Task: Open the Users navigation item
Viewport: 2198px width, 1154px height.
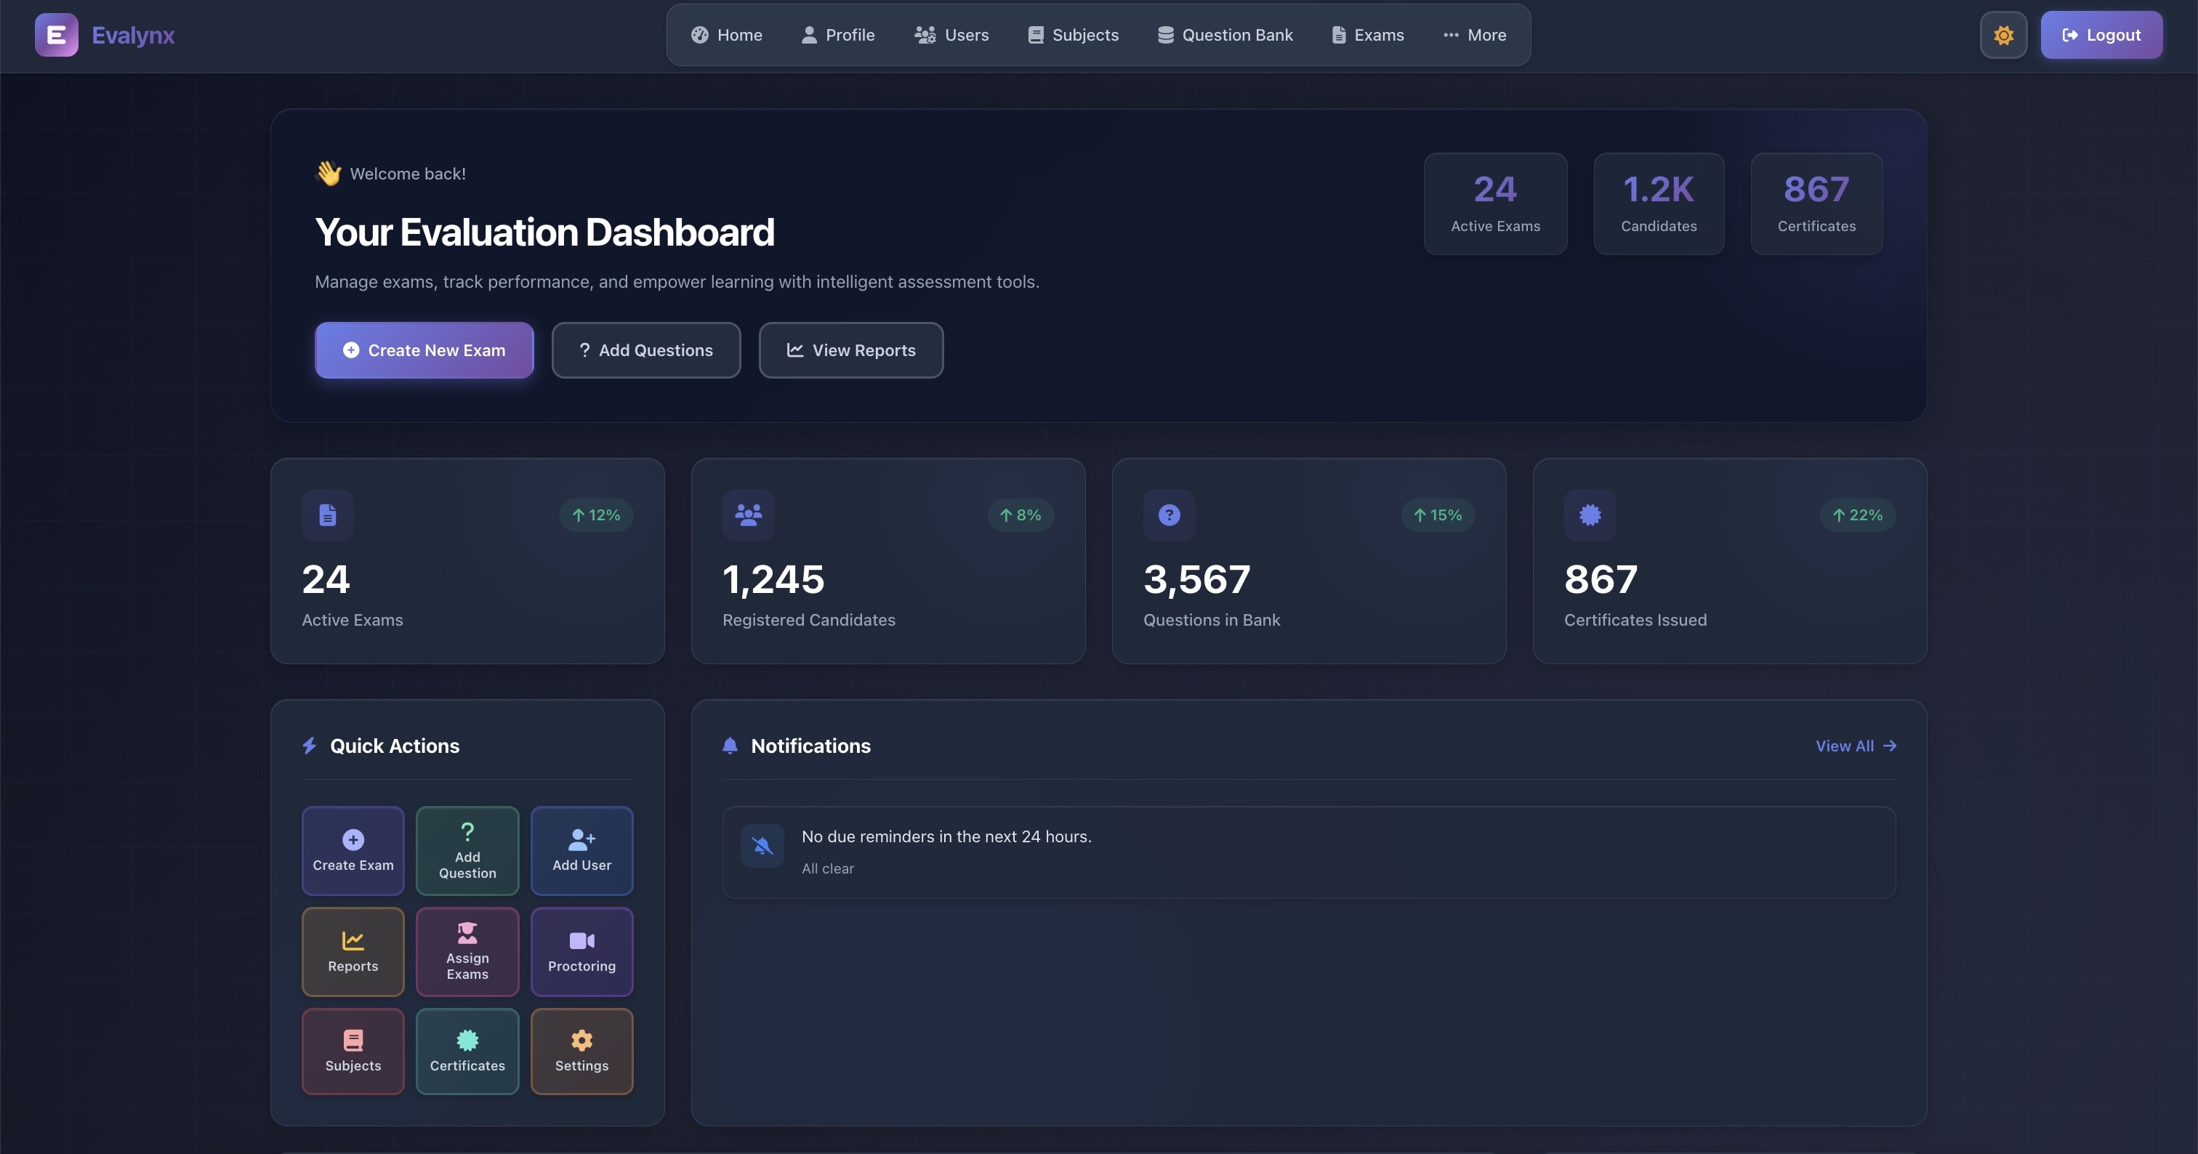Action: [x=951, y=35]
